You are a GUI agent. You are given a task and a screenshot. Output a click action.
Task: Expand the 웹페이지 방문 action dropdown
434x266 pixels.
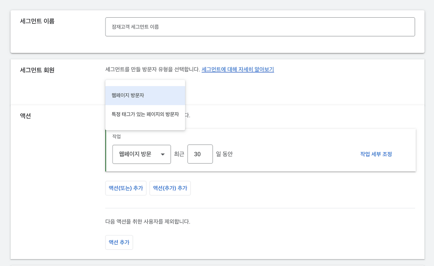click(141, 154)
